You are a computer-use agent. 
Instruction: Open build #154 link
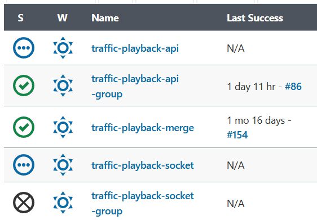237,134
